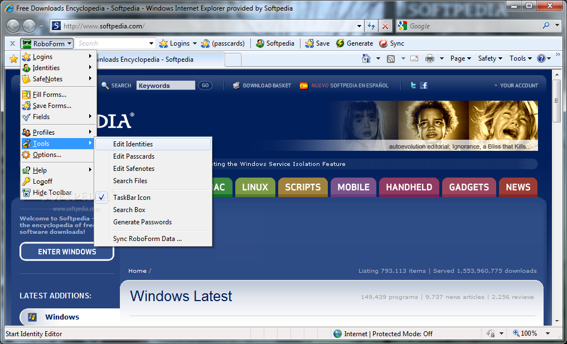Image resolution: width=567 pixels, height=344 pixels.
Task: Click the Sync toolbar button
Action: click(391, 43)
